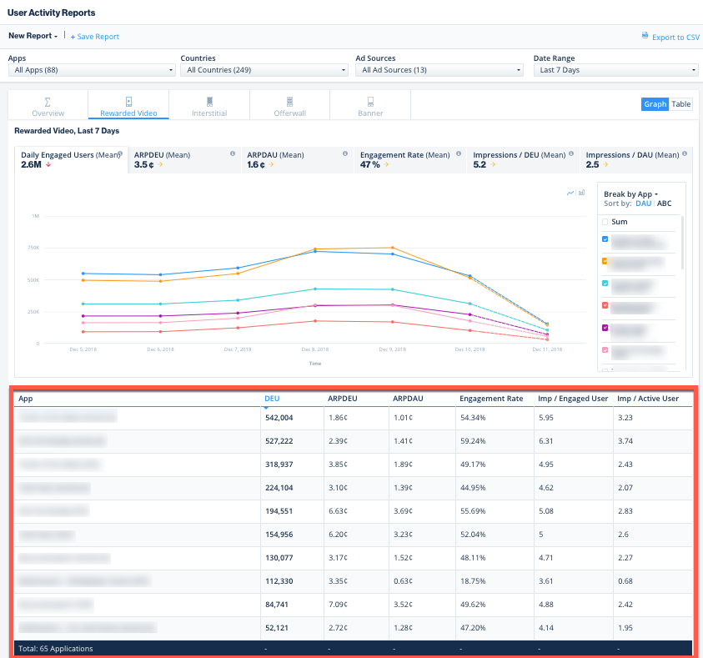Image resolution: width=703 pixels, height=658 pixels.
Task: Click the DEU value 52,121
Action: click(x=277, y=627)
